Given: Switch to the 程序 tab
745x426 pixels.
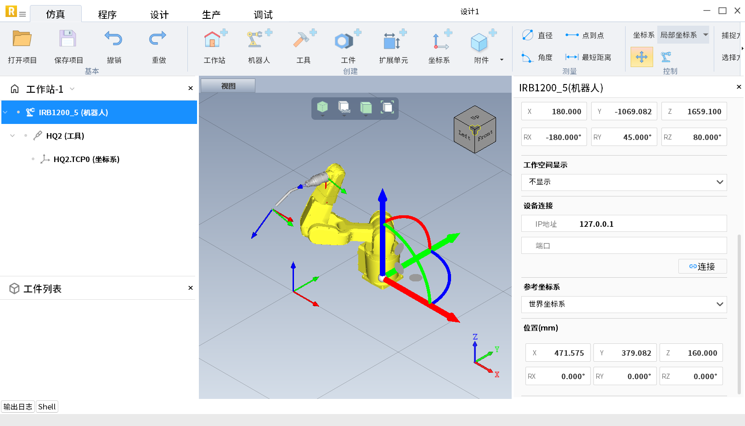Looking at the screenshot, I should 107,15.
